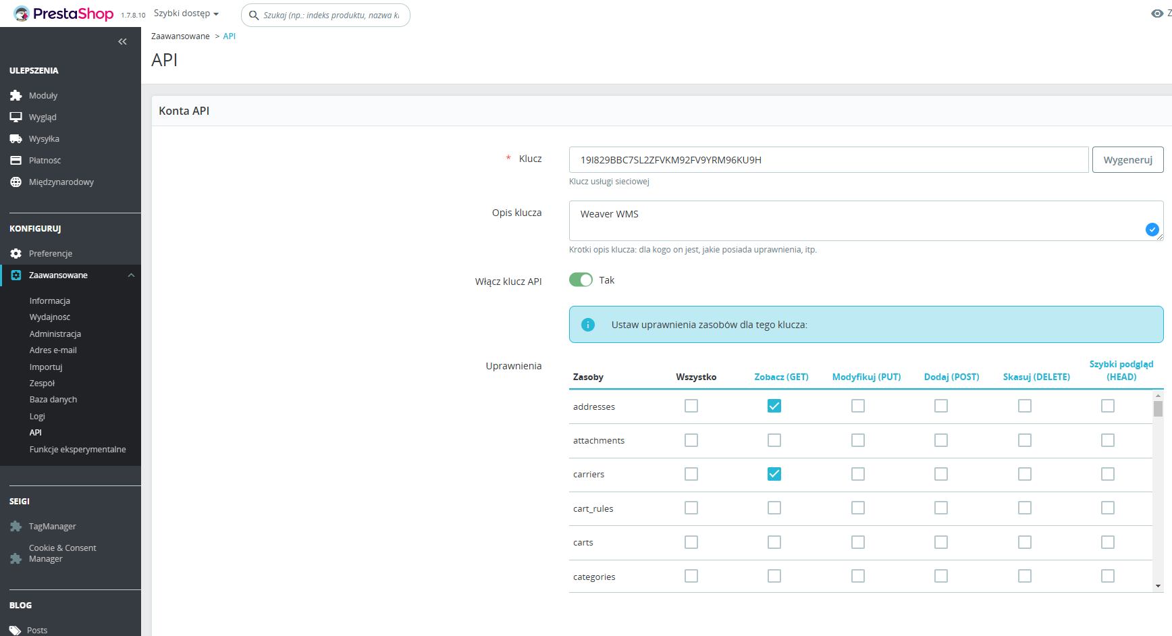The image size is (1172, 636).
Task: Click Zobacz (GET) column header
Action: pos(781,377)
